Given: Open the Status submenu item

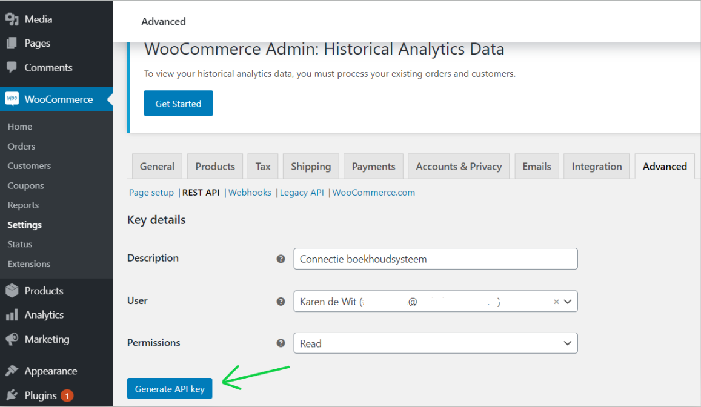Looking at the screenshot, I should [x=19, y=244].
